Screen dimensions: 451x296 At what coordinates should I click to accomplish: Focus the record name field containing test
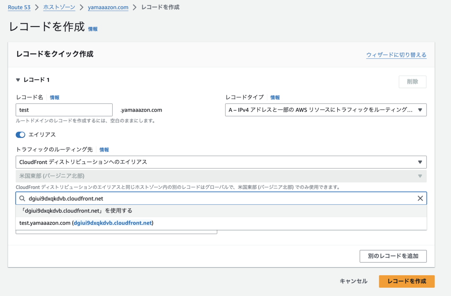(x=64, y=110)
